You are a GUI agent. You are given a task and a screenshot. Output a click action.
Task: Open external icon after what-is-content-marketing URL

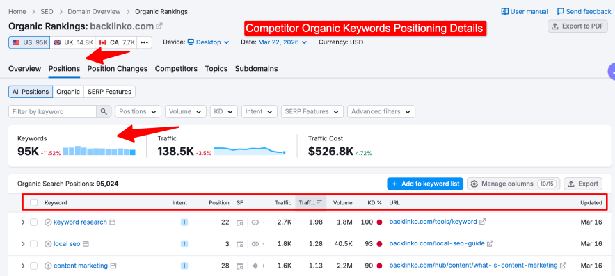[x=564, y=266]
